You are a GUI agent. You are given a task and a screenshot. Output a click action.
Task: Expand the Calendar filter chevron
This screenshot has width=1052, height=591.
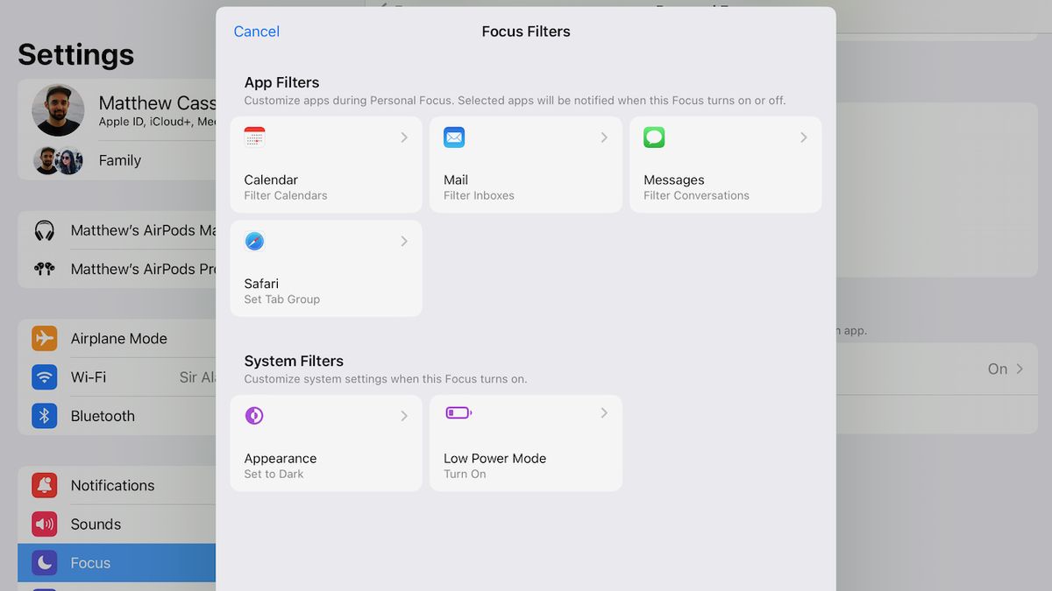tap(403, 137)
